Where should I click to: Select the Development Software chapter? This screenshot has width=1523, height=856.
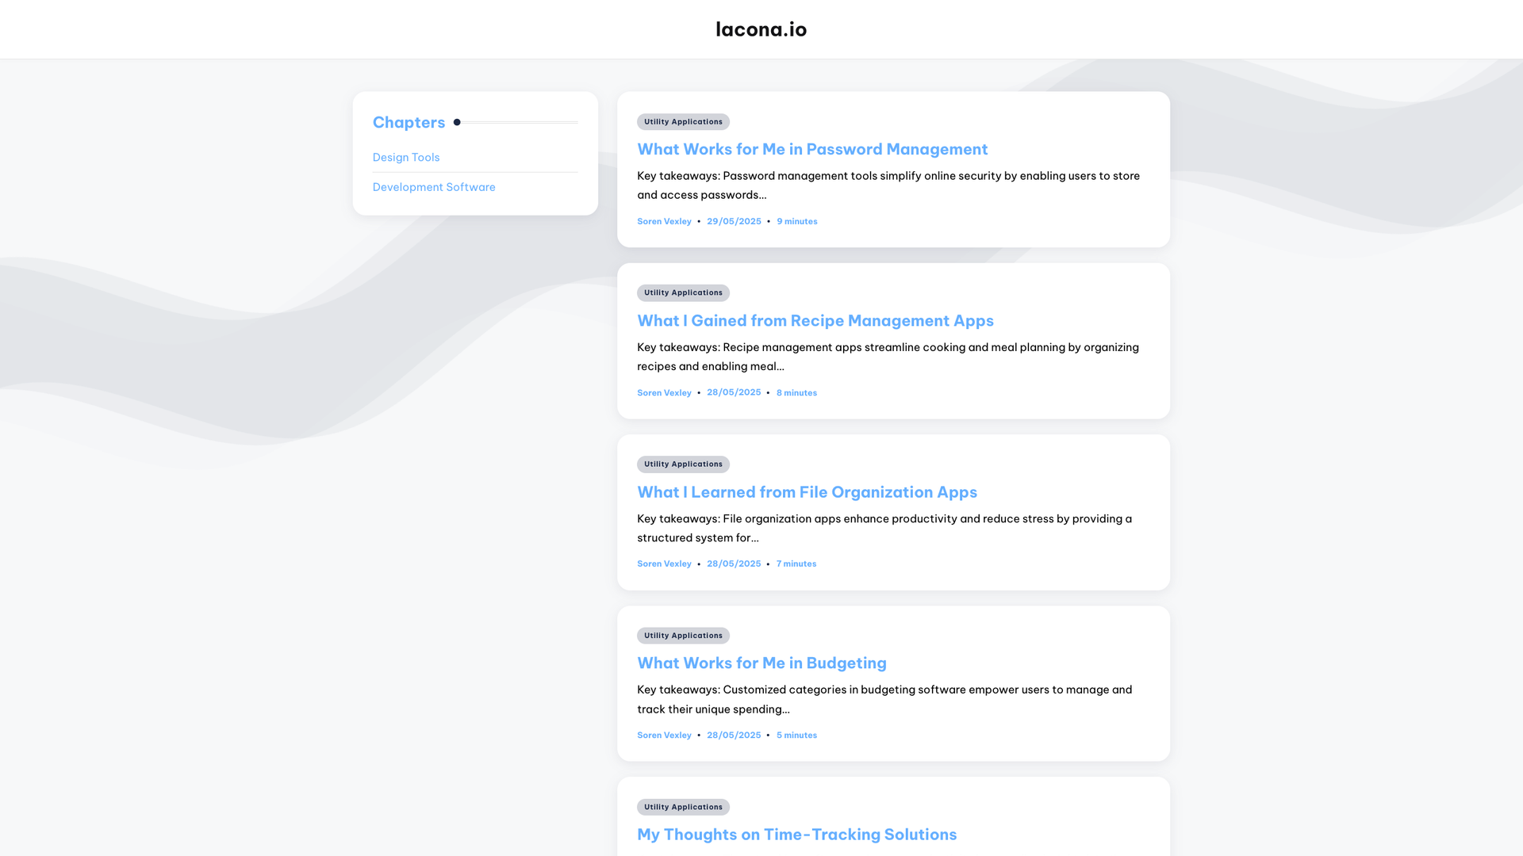tap(434, 187)
